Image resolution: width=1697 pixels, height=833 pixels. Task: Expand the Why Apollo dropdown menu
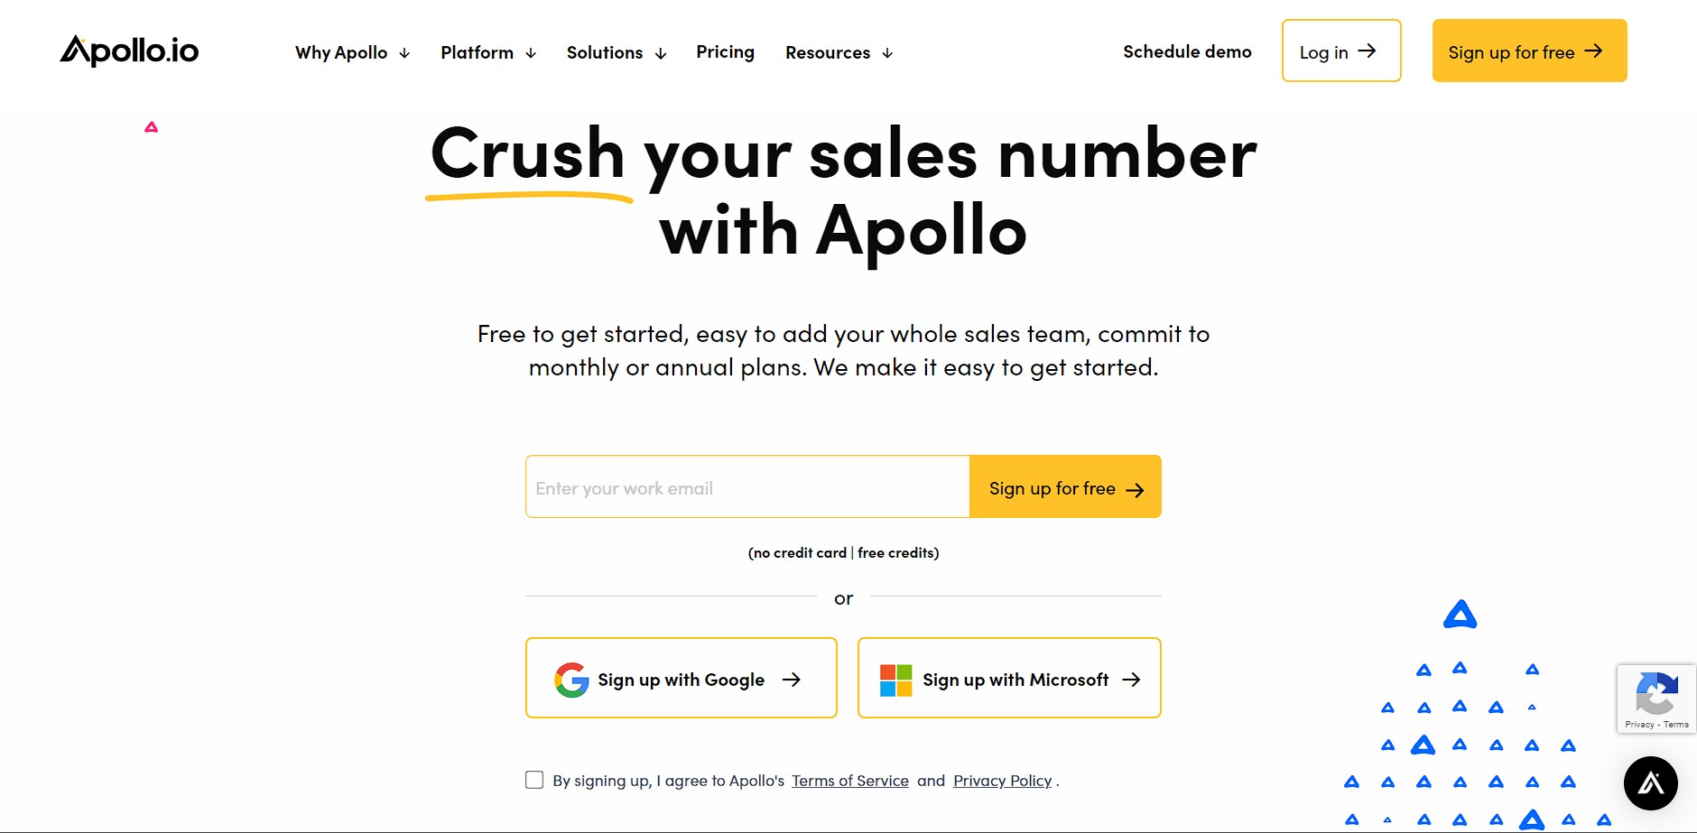point(352,52)
